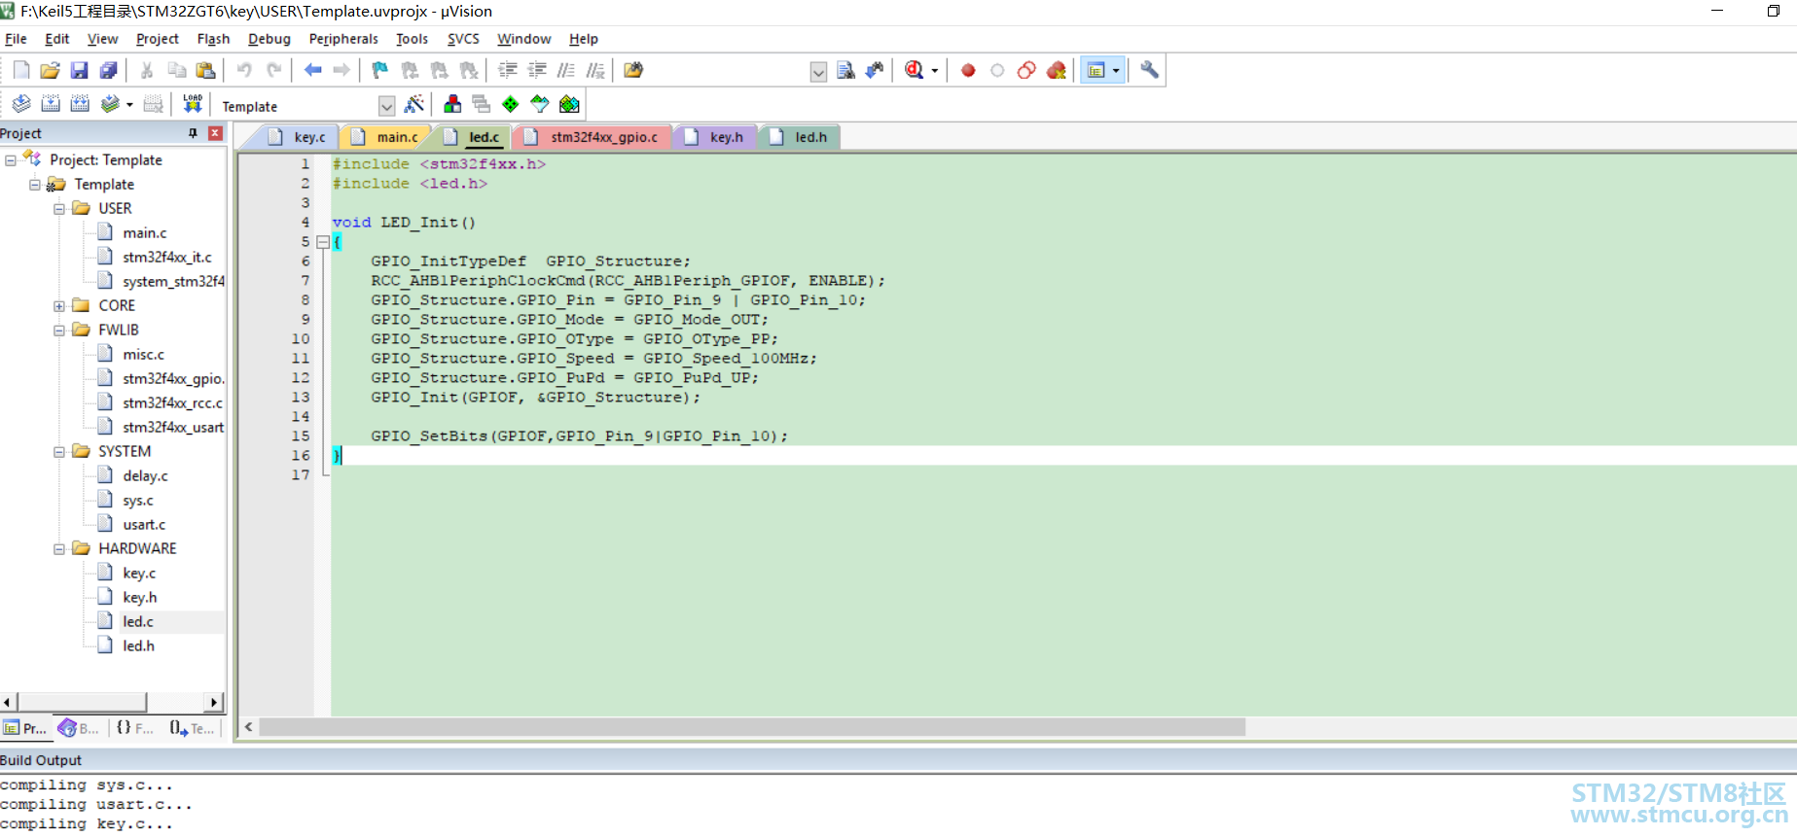Navigate backward with the blue left arrow
Screen dimensions: 1797x837
point(312,70)
